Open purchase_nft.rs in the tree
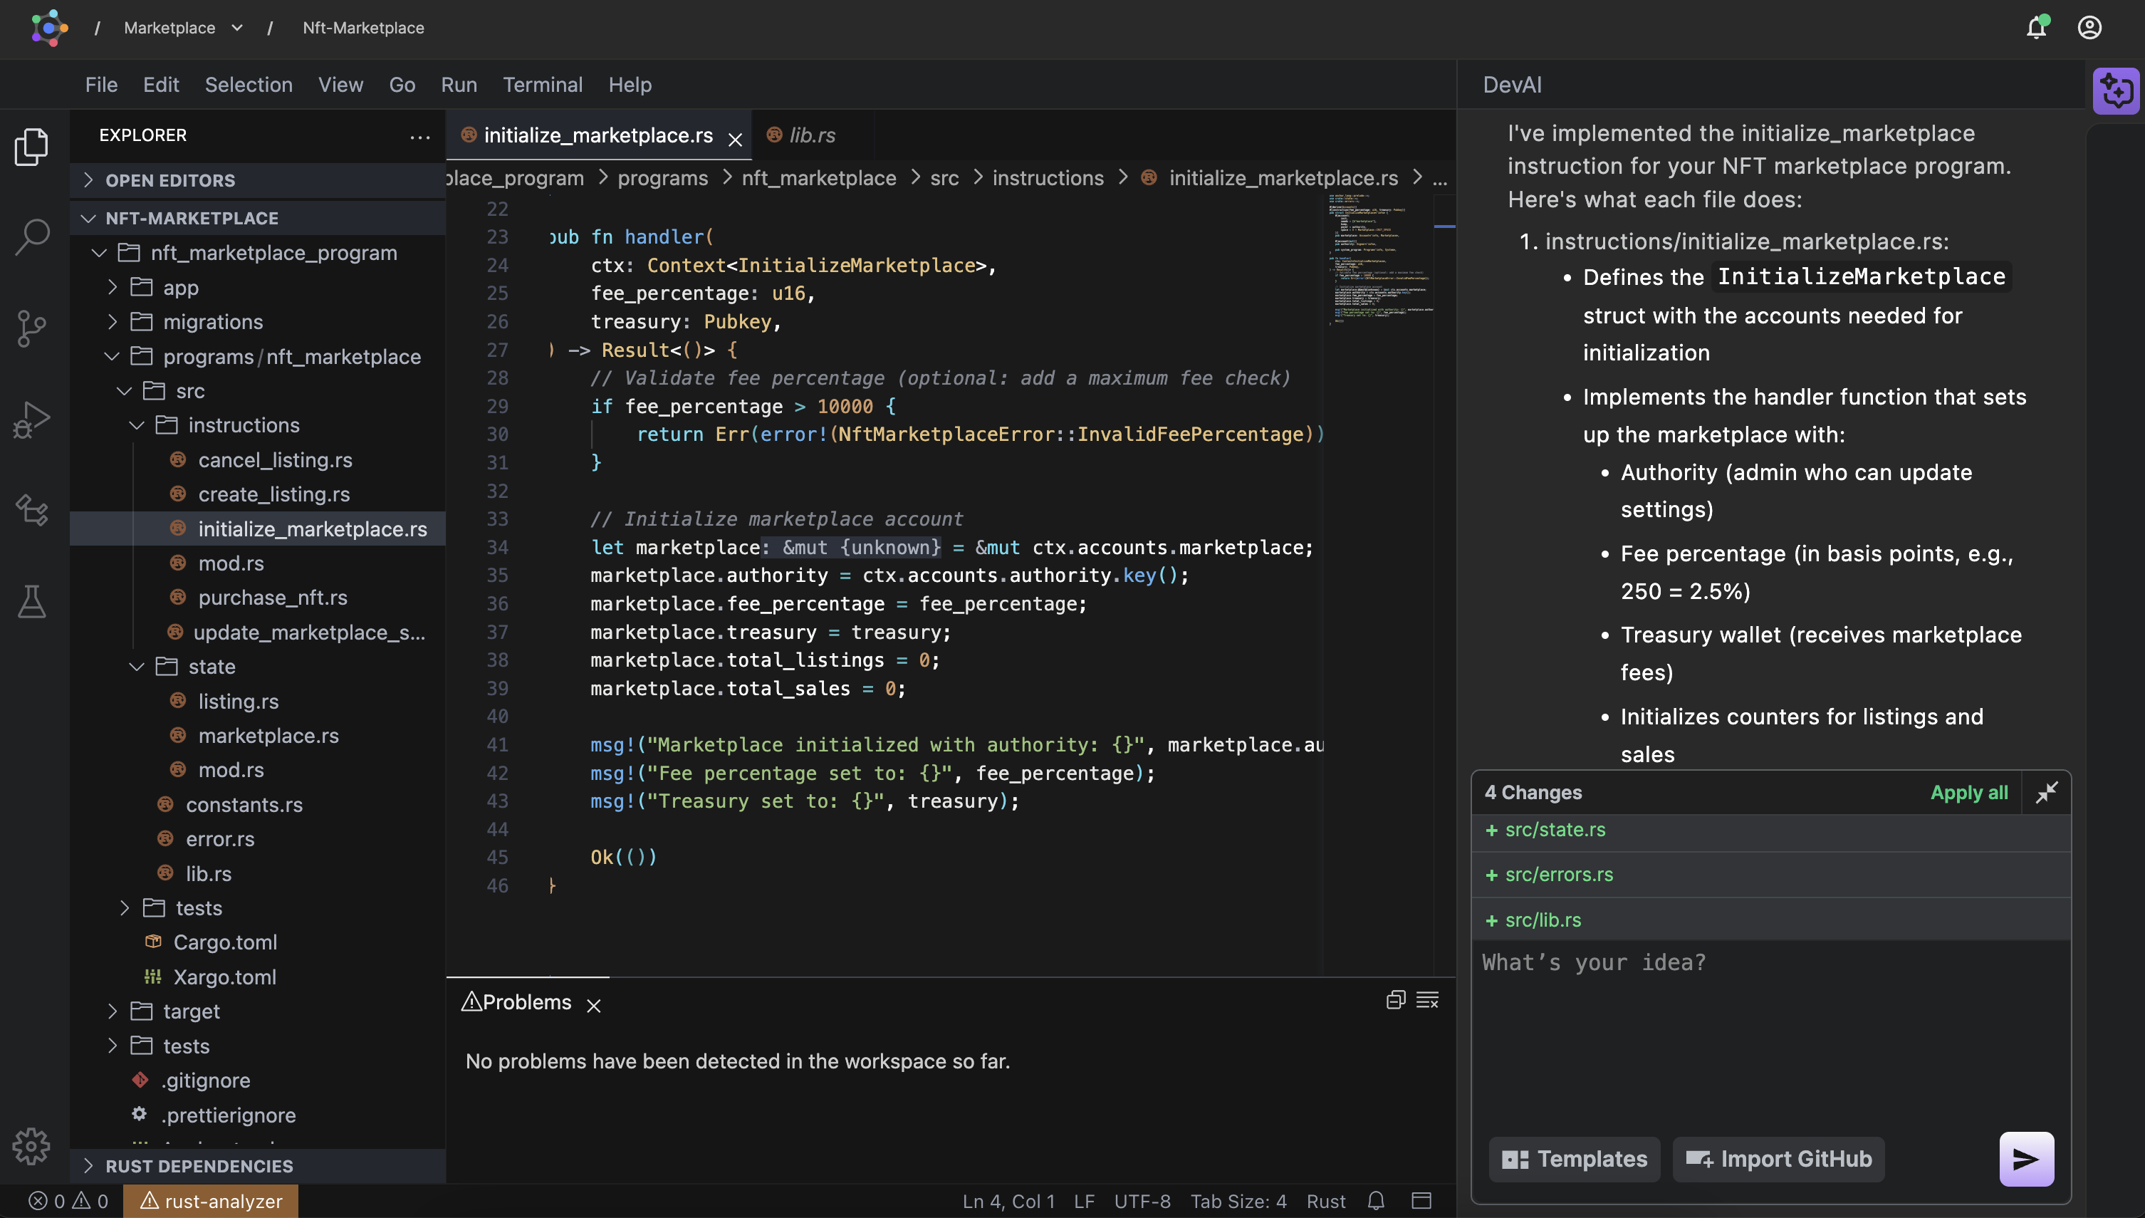 coord(272,598)
